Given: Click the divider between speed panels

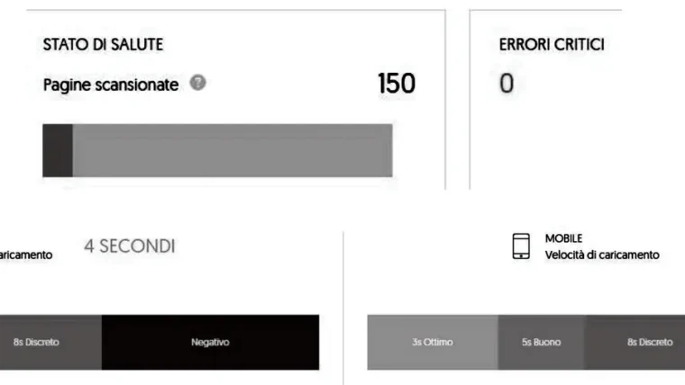Looking at the screenshot, I should point(343,309).
